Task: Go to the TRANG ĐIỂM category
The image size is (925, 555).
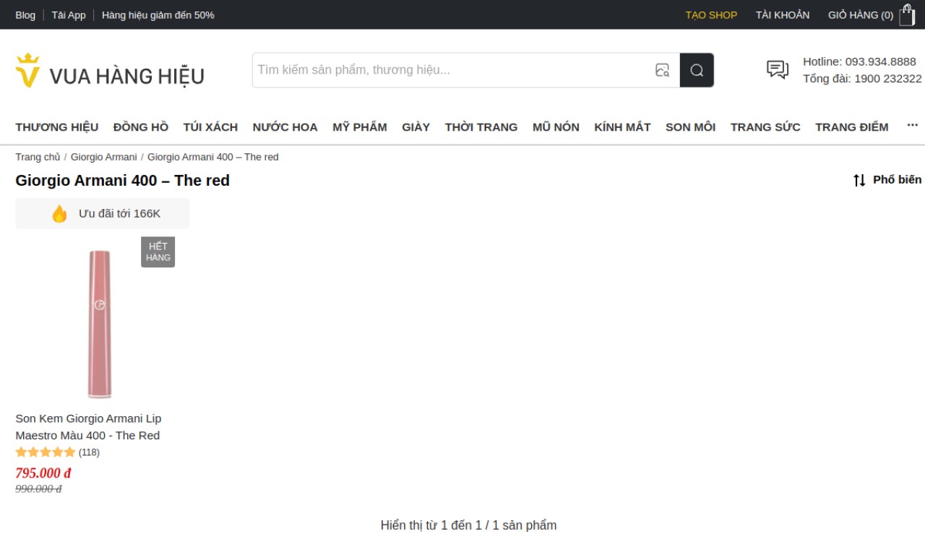Action: tap(852, 127)
